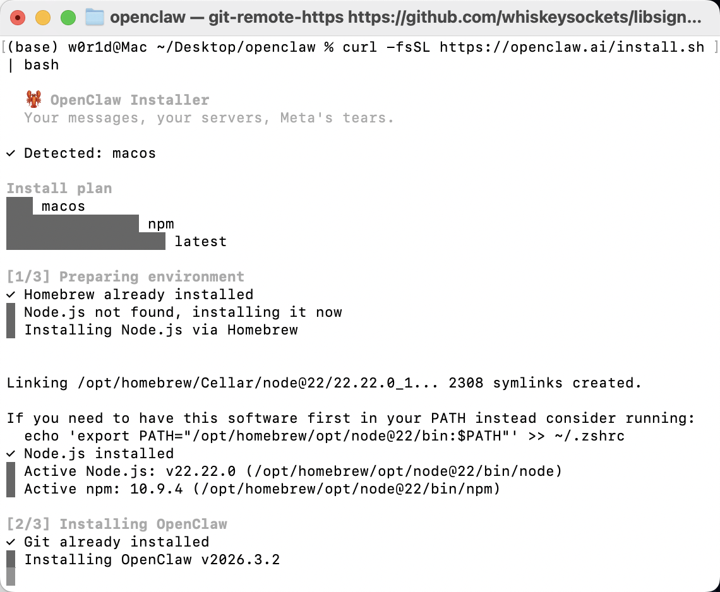Click the gray block before Installing OpenClaw v2026.3.2
The width and height of the screenshot is (720, 592).
pyautogui.click(x=11, y=560)
